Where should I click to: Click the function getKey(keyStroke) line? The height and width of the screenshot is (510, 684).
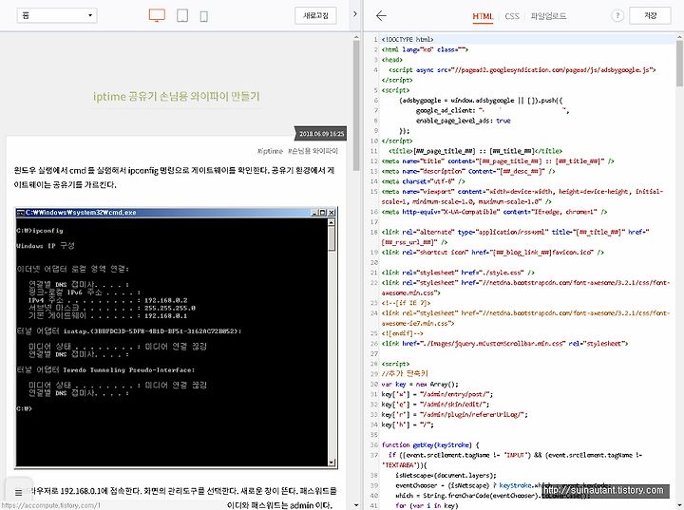[430, 445]
